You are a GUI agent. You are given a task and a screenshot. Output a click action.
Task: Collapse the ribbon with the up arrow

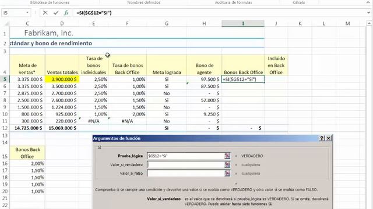pos(368,2)
